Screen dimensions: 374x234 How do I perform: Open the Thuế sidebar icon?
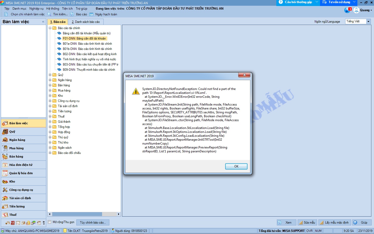pyautogui.click(x=5, y=215)
